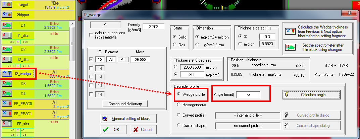Select the Curved profile option

179,115
